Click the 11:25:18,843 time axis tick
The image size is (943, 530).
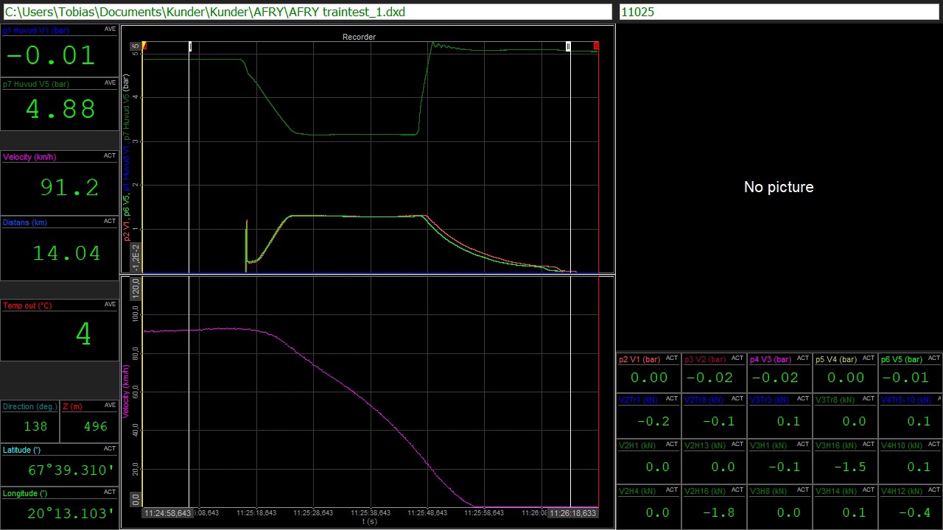pyautogui.click(x=256, y=513)
